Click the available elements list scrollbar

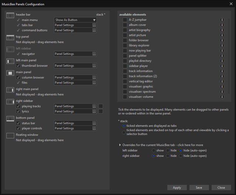pyautogui.click(x=229, y=56)
